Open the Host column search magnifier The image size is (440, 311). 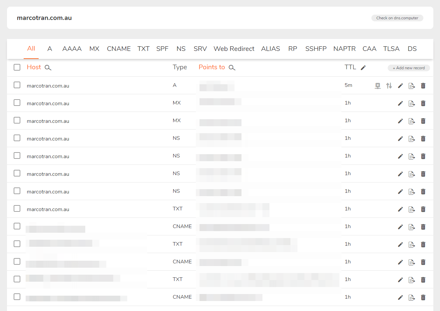[48, 67]
